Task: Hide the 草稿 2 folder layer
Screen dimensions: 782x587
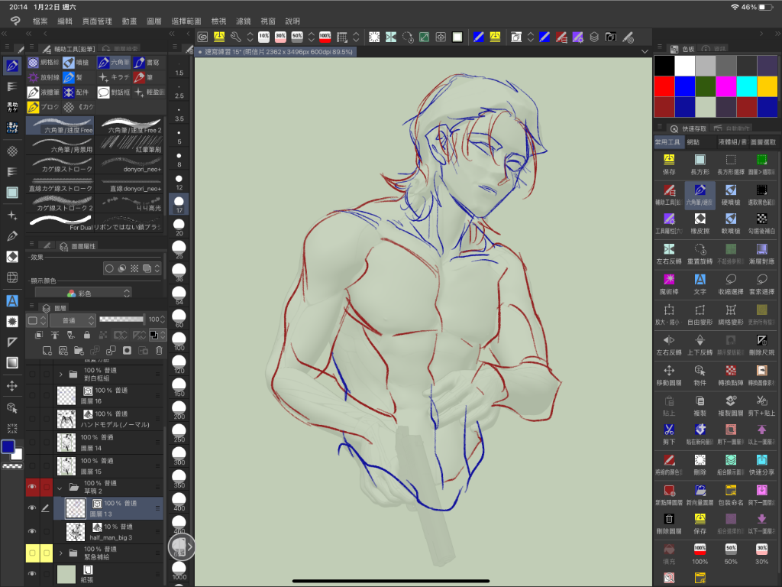Action: click(x=32, y=487)
